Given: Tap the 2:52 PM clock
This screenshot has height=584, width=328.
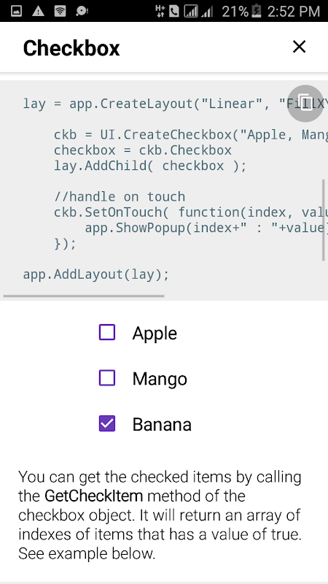Looking at the screenshot, I should (294, 12).
